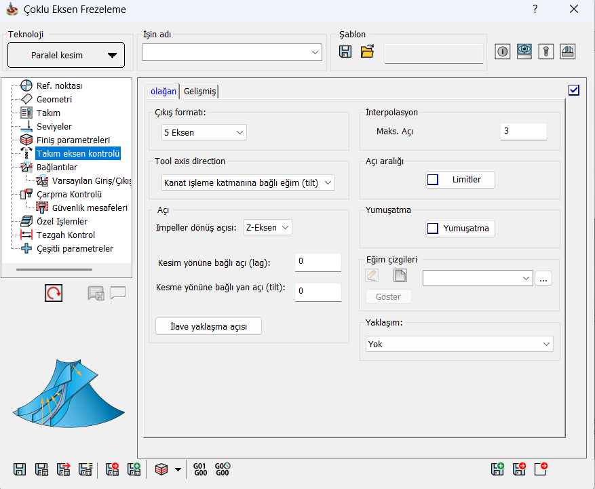The image size is (595, 489).
Task: Open template via the yellow folder icon
Action: pyautogui.click(x=367, y=52)
